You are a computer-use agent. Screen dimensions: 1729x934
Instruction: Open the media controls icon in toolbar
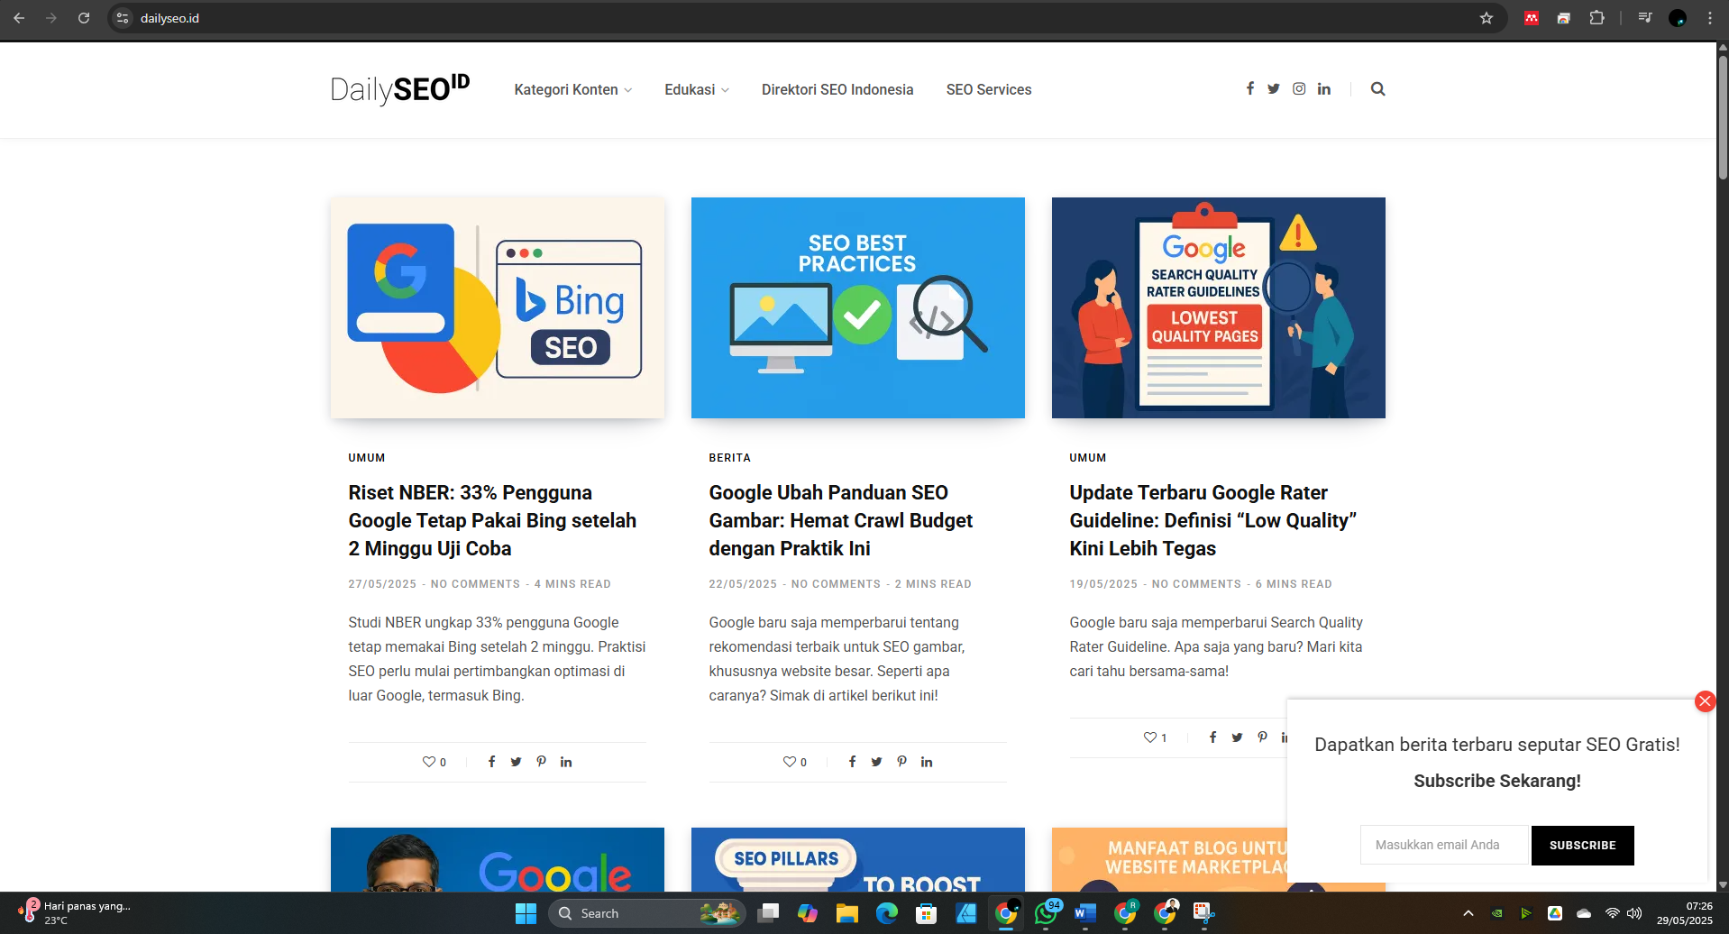coord(1645,18)
